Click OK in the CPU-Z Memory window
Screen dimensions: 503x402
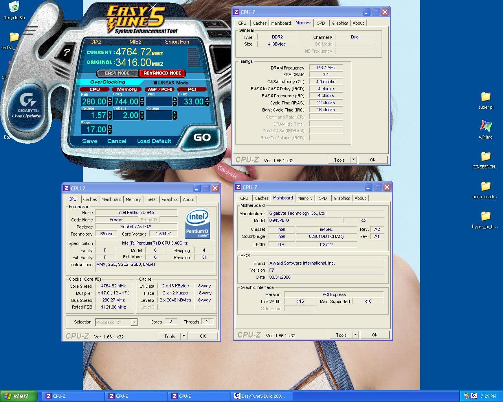tap(373, 160)
